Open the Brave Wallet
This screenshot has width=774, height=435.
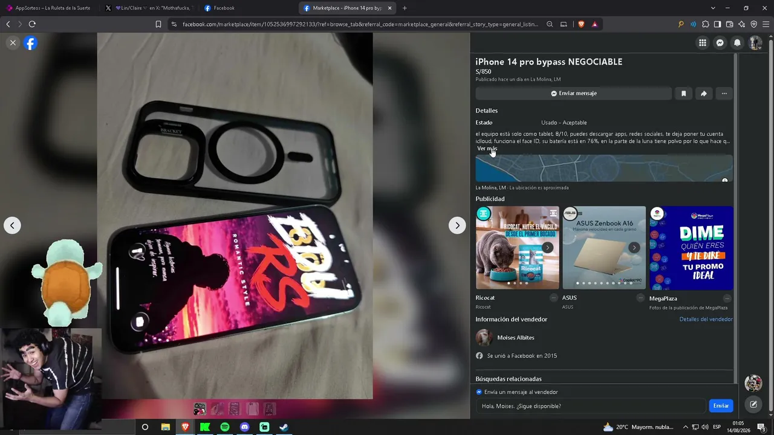click(x=729, y=24)
